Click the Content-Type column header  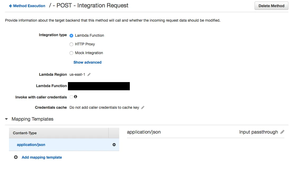(x=25, y=133)
